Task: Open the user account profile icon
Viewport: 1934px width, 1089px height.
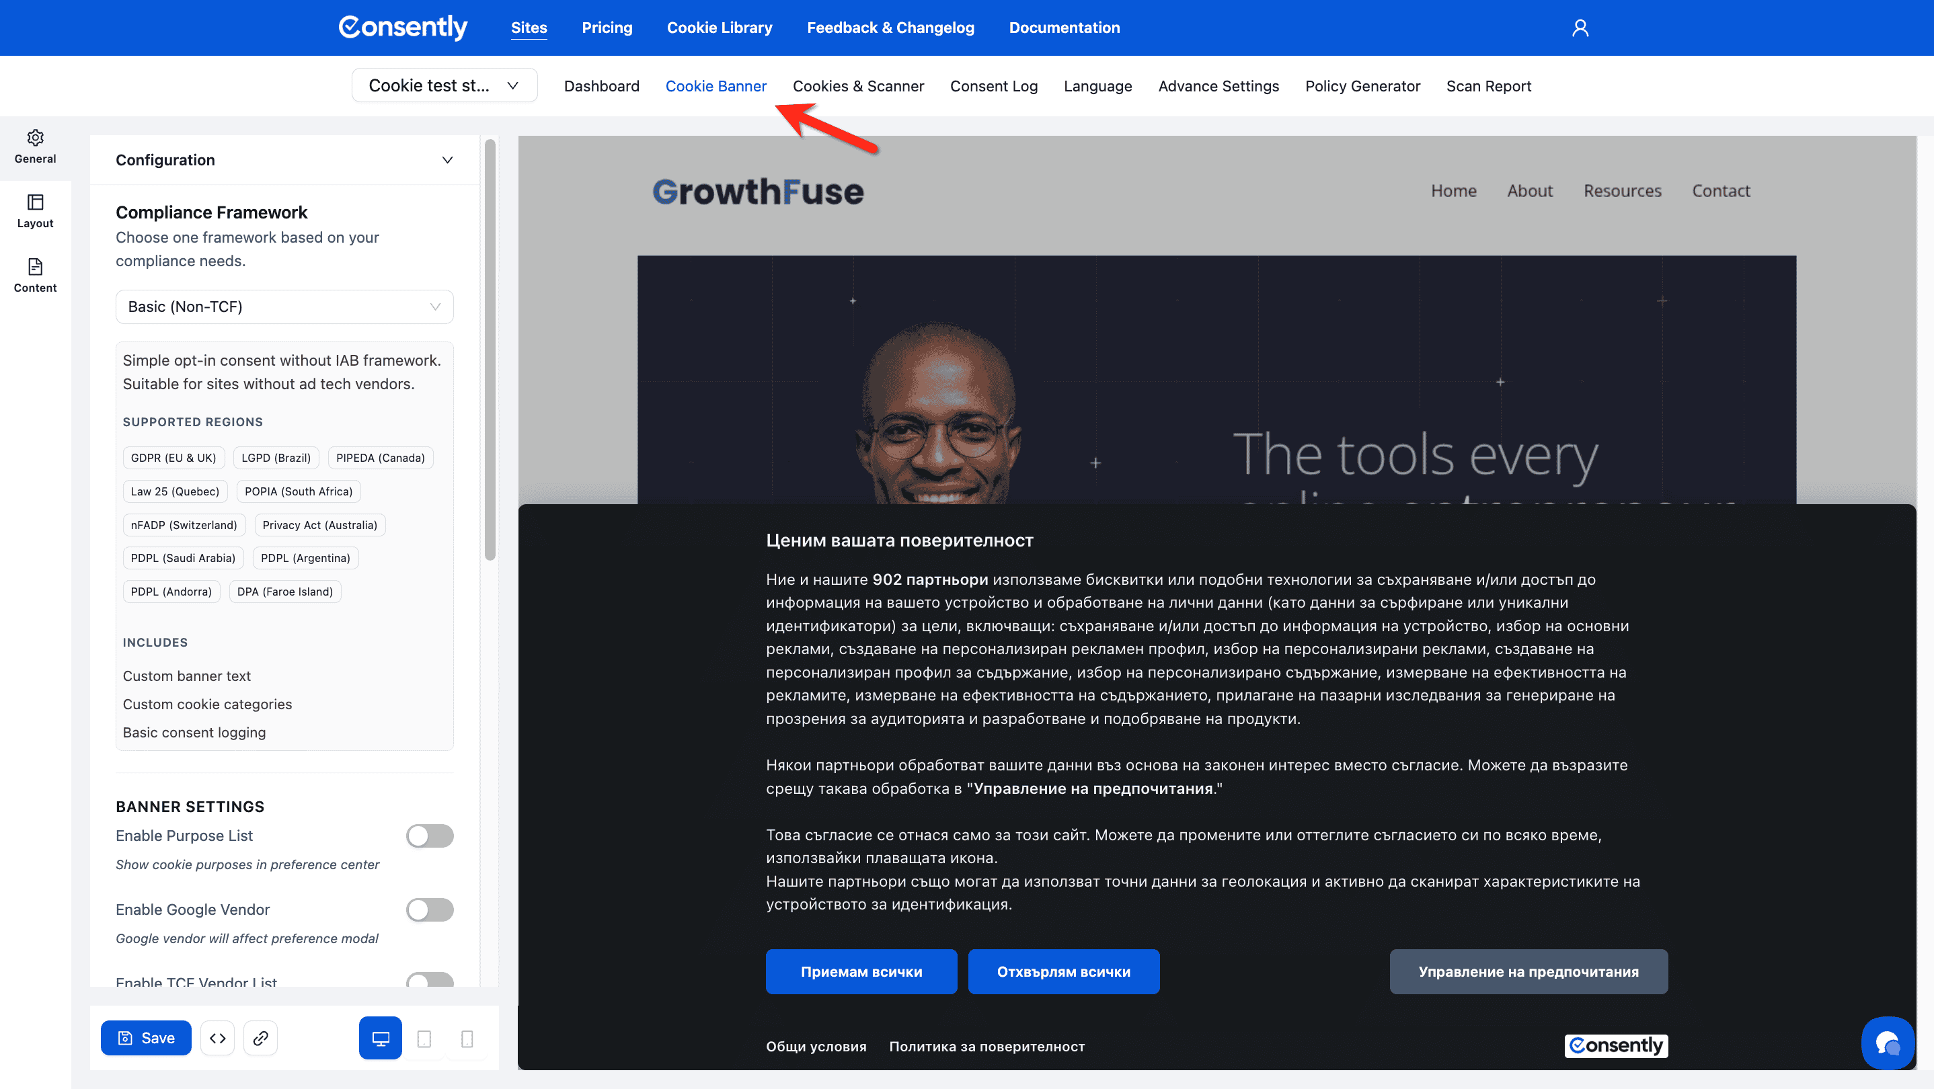Action: pos(1580,28)
